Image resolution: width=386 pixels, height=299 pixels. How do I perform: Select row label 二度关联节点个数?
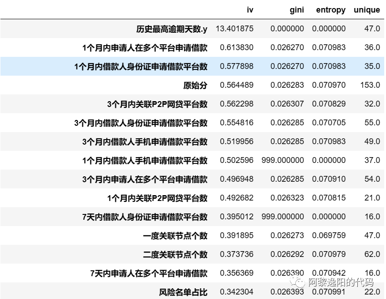(x=175, y=255)
